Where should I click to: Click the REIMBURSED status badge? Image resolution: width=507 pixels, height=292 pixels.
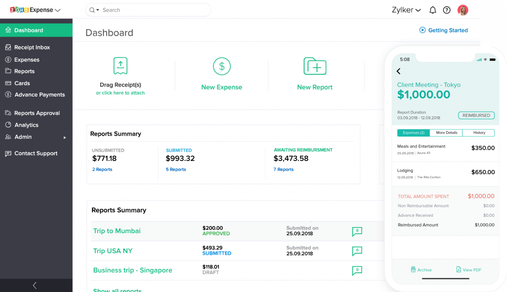click(x=476, y=115)
